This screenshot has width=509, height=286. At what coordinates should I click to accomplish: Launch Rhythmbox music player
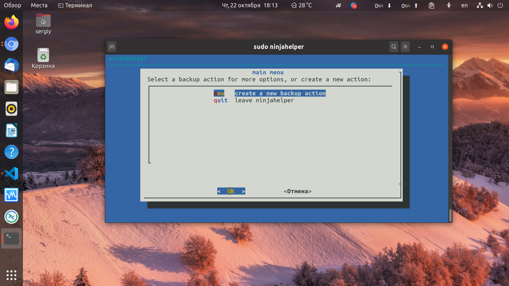pos(11,109)
